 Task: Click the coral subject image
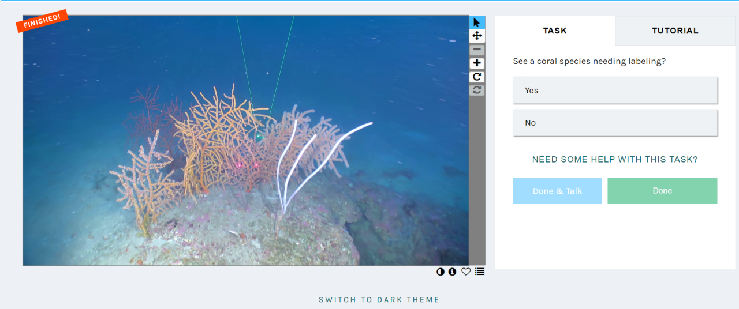tap(245, 141)
